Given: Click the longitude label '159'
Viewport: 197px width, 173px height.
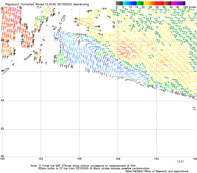Looking at the screenshot, I should tap(118, 159).
